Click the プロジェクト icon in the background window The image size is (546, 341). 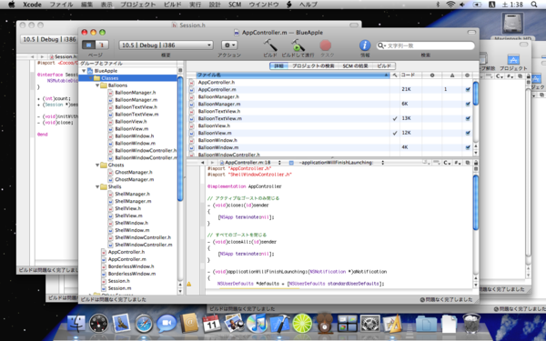click(513, 63)
